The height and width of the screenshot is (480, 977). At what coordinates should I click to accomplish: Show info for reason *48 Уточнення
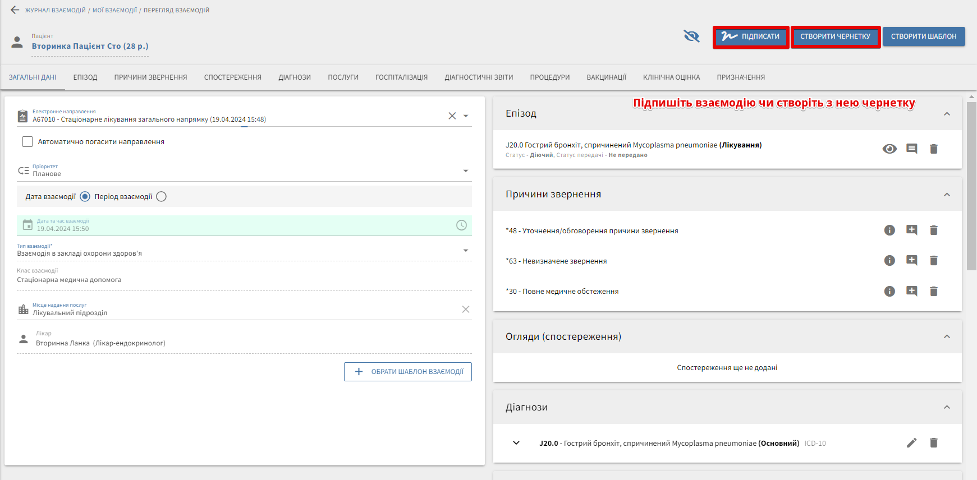[x=889, y=230]
